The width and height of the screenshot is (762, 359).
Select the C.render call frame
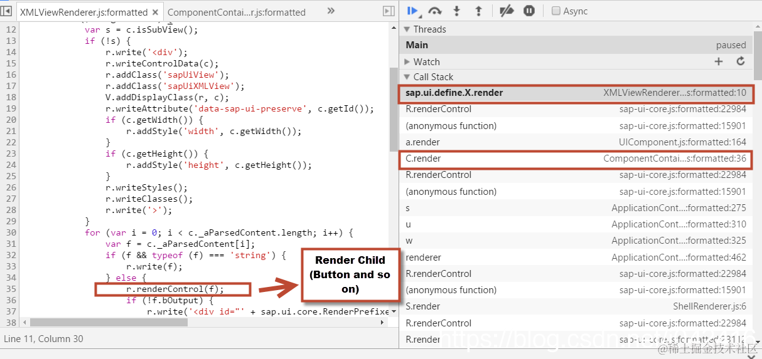(576, 159)
